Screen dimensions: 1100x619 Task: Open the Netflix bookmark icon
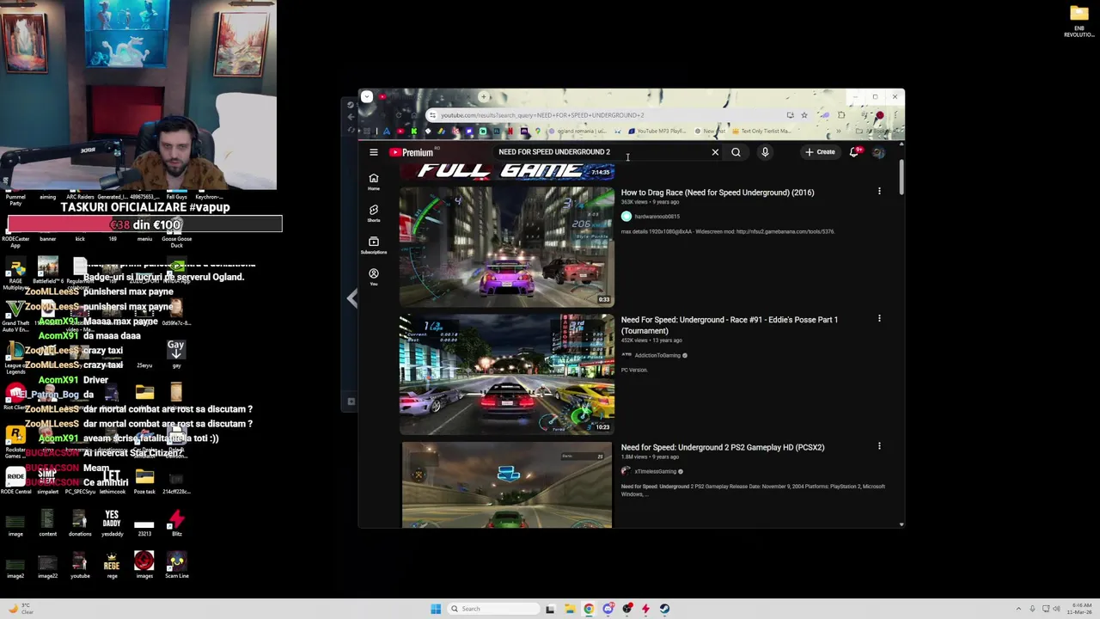pyautogui.click(x=510, y=132)
